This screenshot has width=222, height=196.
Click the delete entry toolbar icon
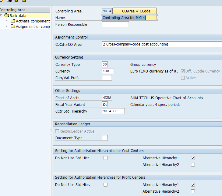click(x=9, y=1)
